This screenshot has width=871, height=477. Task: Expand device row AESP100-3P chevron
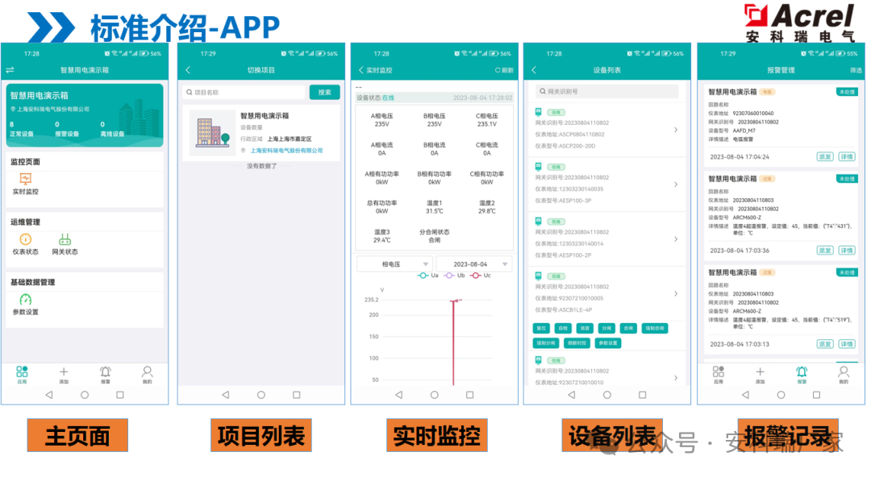[676, 184]
